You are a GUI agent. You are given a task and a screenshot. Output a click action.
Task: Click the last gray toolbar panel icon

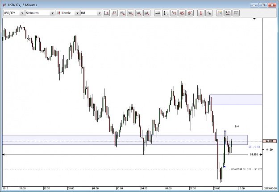point(236,13)
